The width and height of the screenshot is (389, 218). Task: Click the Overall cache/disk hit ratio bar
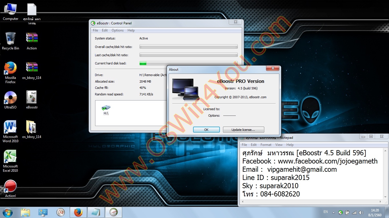189,47
